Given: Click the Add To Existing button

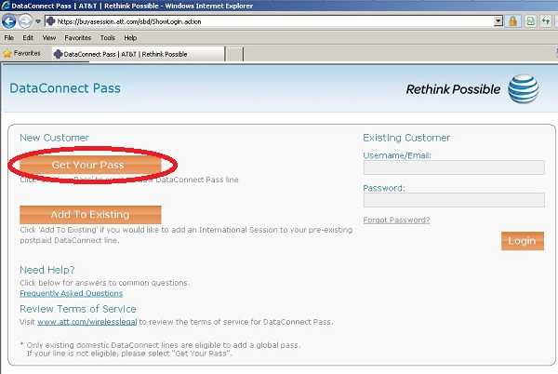Looking at the screenshot, I should click(90, 215).
